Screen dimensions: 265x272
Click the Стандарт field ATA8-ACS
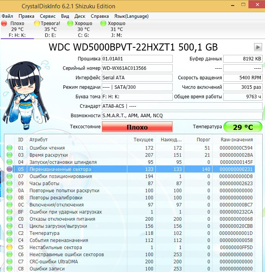tap(182, 106)
